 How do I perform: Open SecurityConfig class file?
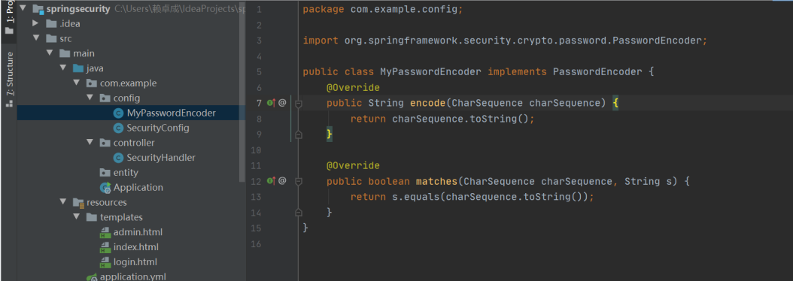(158, 128)
